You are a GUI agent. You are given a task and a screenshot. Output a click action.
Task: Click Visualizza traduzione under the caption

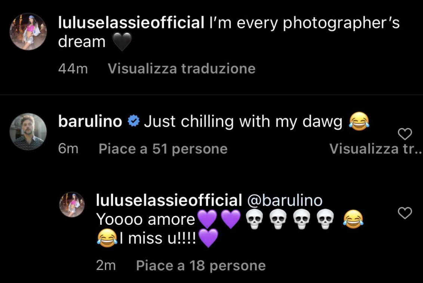(182, 68)
